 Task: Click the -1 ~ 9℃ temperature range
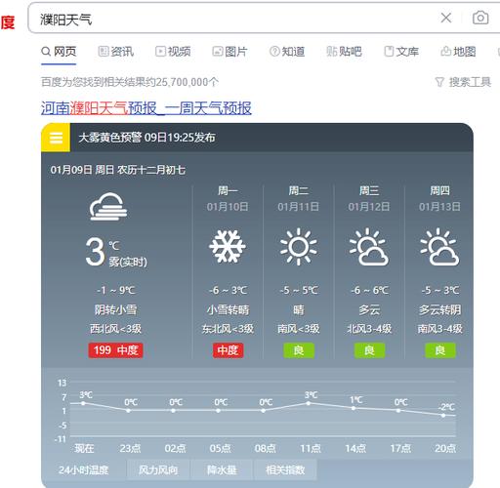[115, 290]
